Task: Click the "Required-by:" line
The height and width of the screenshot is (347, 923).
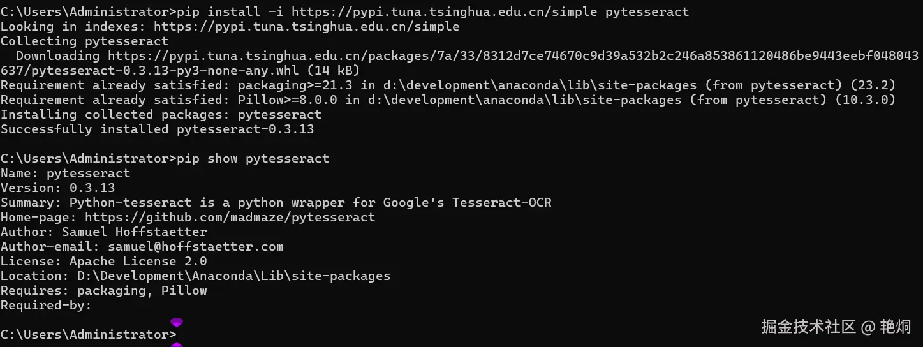Action: (46, 305)
